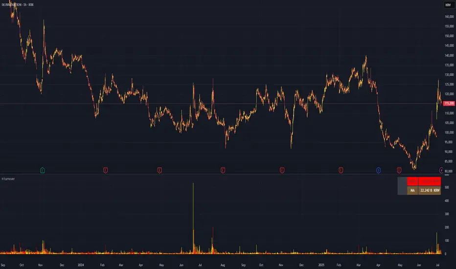The height and width of the screenshot is (269, 456).
Task: Click the 2025 label on time axis
Action: [321, 265]
